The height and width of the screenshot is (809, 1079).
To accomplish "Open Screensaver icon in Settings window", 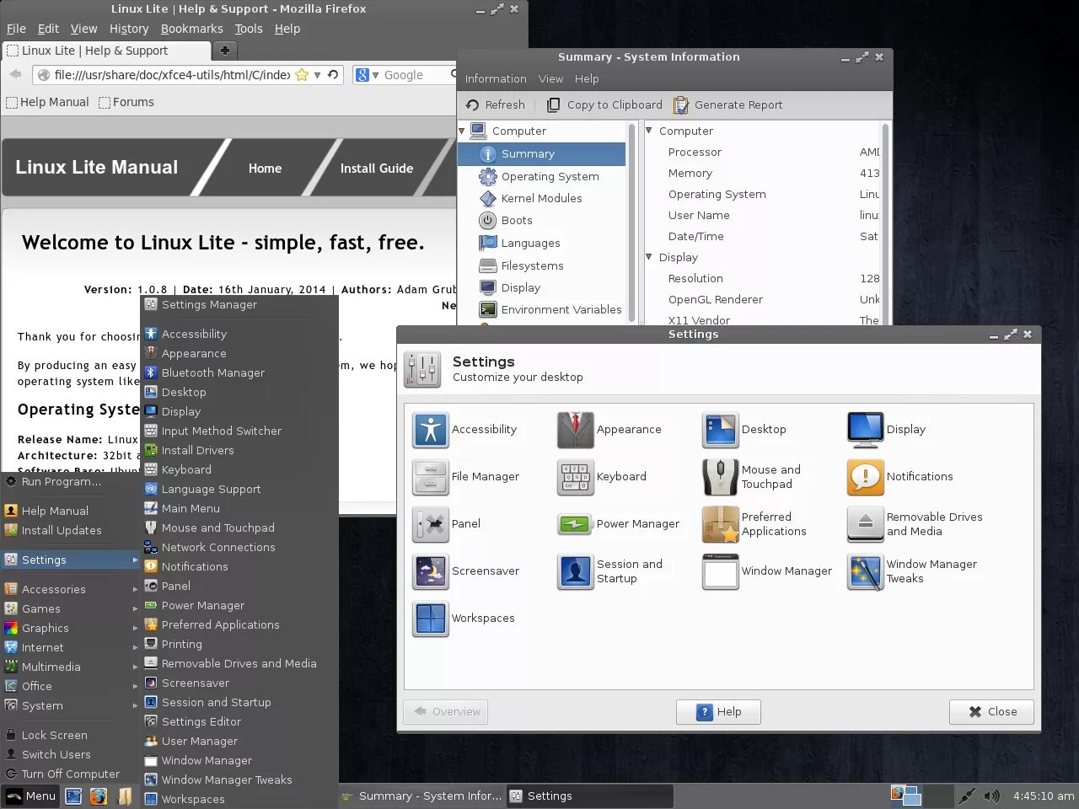I will [x=431, y=571].
